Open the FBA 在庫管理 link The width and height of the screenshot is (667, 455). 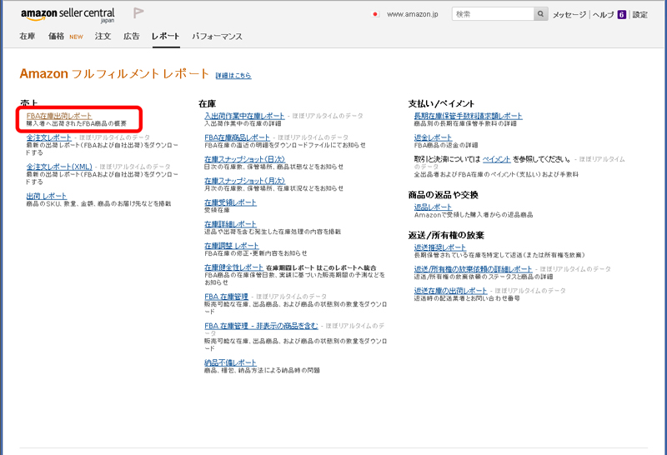coord(226,297)
